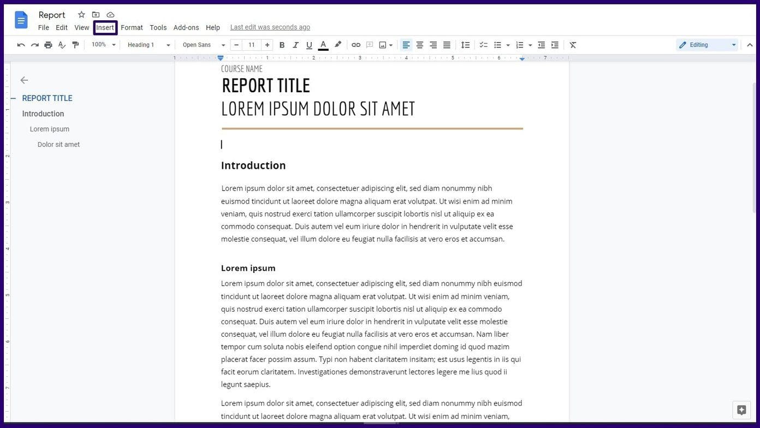Click the vertical scrollbar thumb
This screenshot has width=760, height=428.
tap(755, 147)
